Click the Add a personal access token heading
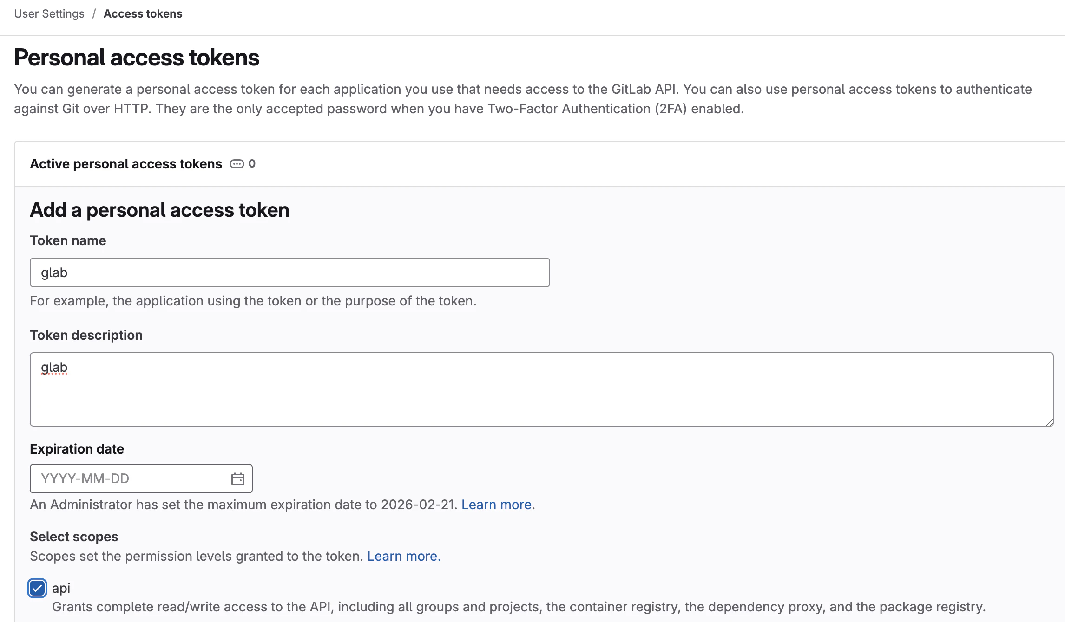 coord(160,210)
